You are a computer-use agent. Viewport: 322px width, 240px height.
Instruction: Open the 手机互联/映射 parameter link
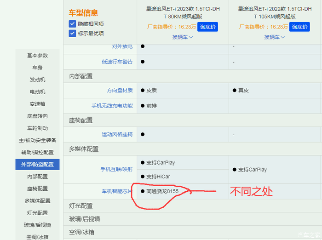click(x=116, y=169)
